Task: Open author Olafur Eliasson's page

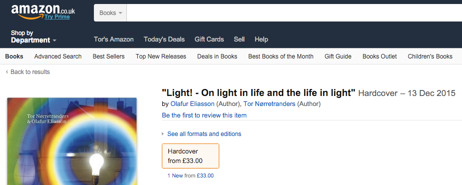Action: click(x=192, y=104)
